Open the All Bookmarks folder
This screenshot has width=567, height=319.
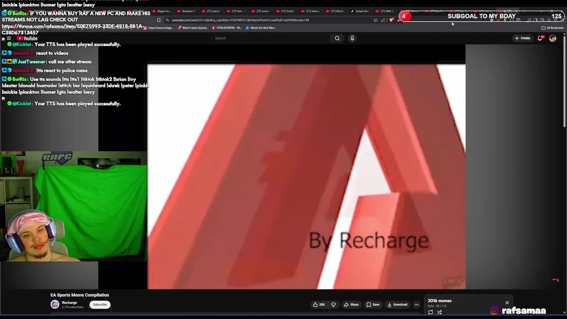coord(552,28)
